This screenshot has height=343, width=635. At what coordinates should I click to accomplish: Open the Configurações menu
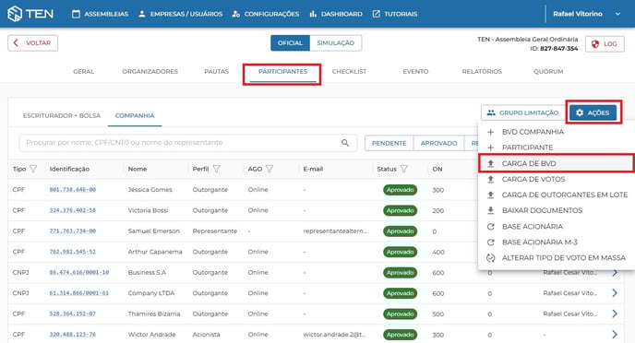[x=266, y=14]
